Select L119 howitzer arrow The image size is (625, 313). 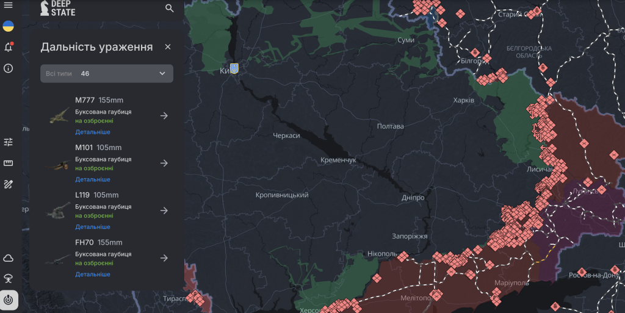pos(164,210)
